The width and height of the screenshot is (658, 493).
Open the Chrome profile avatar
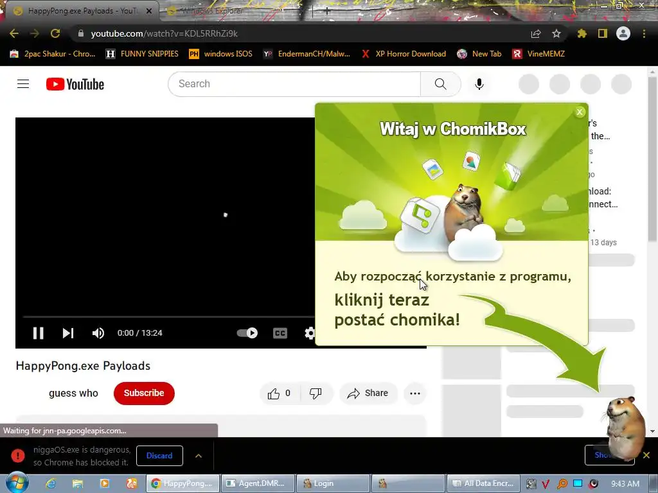(623, 33)
